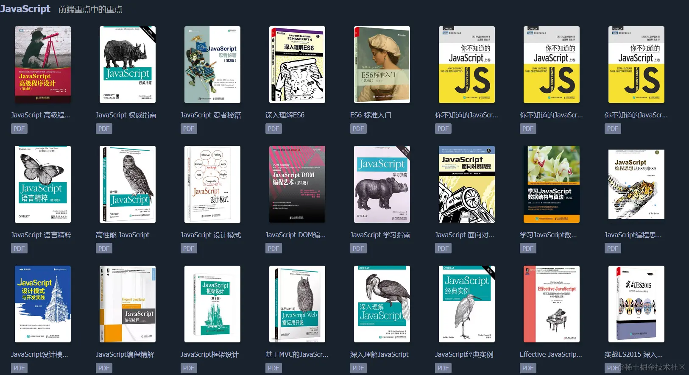Screen dimensions: 689x375
Task: Open the Effective JavaScript piano cover
Action: (552, 304)
